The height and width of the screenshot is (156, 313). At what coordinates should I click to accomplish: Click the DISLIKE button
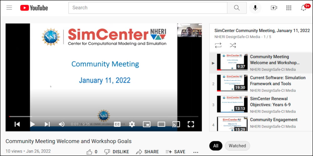click(117, 152)
